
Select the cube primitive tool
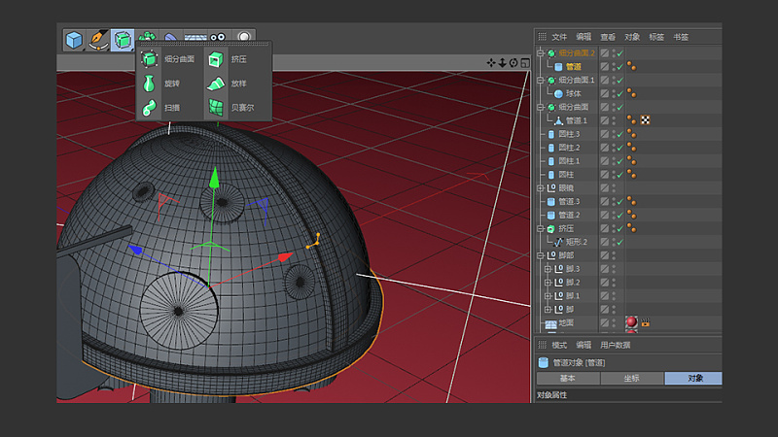(74, 40)
